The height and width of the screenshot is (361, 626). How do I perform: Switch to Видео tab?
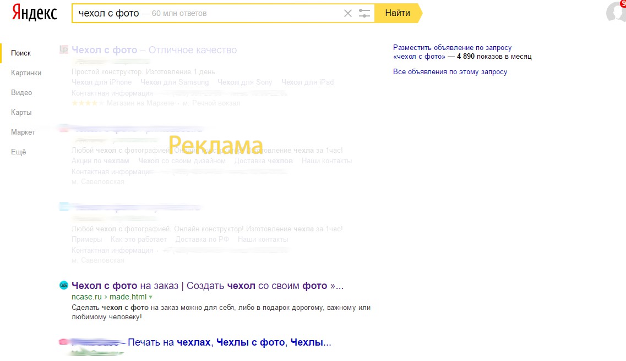pyautogui.click(x=21, y=92)
